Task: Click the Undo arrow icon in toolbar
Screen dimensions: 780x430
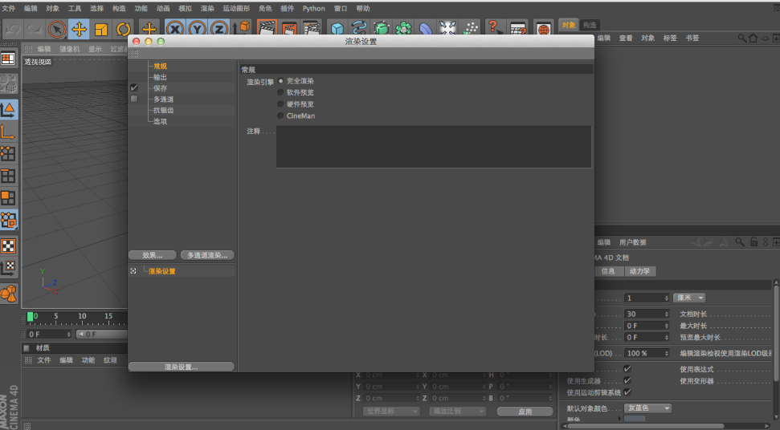Action: point(12,29)
